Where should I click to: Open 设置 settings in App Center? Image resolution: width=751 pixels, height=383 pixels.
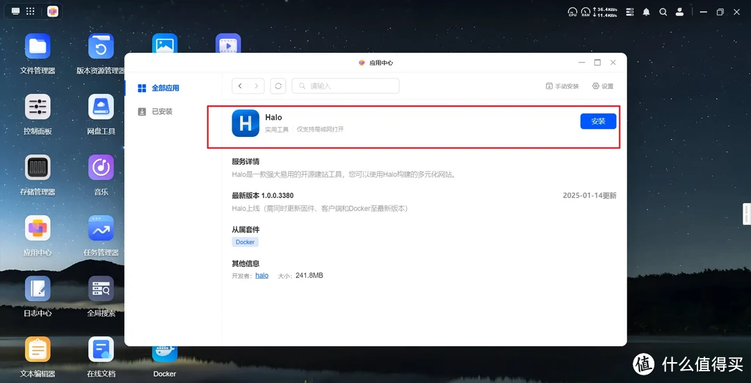pos(603,86)
